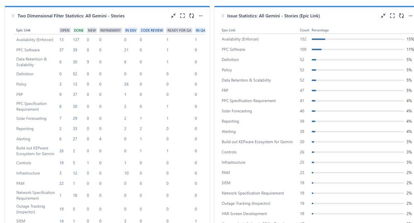Click IN DEV count 36 for Policy
The height and width of the screenshot is (223, 414).
coord(126,84)
